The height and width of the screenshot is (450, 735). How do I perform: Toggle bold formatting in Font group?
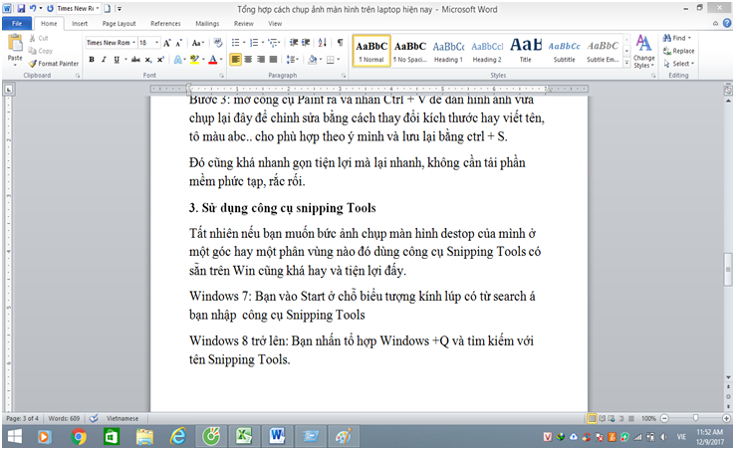91,60
